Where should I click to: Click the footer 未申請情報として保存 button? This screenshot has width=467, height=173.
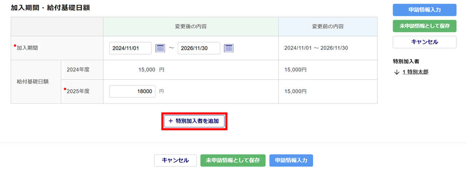pos(233,160)
